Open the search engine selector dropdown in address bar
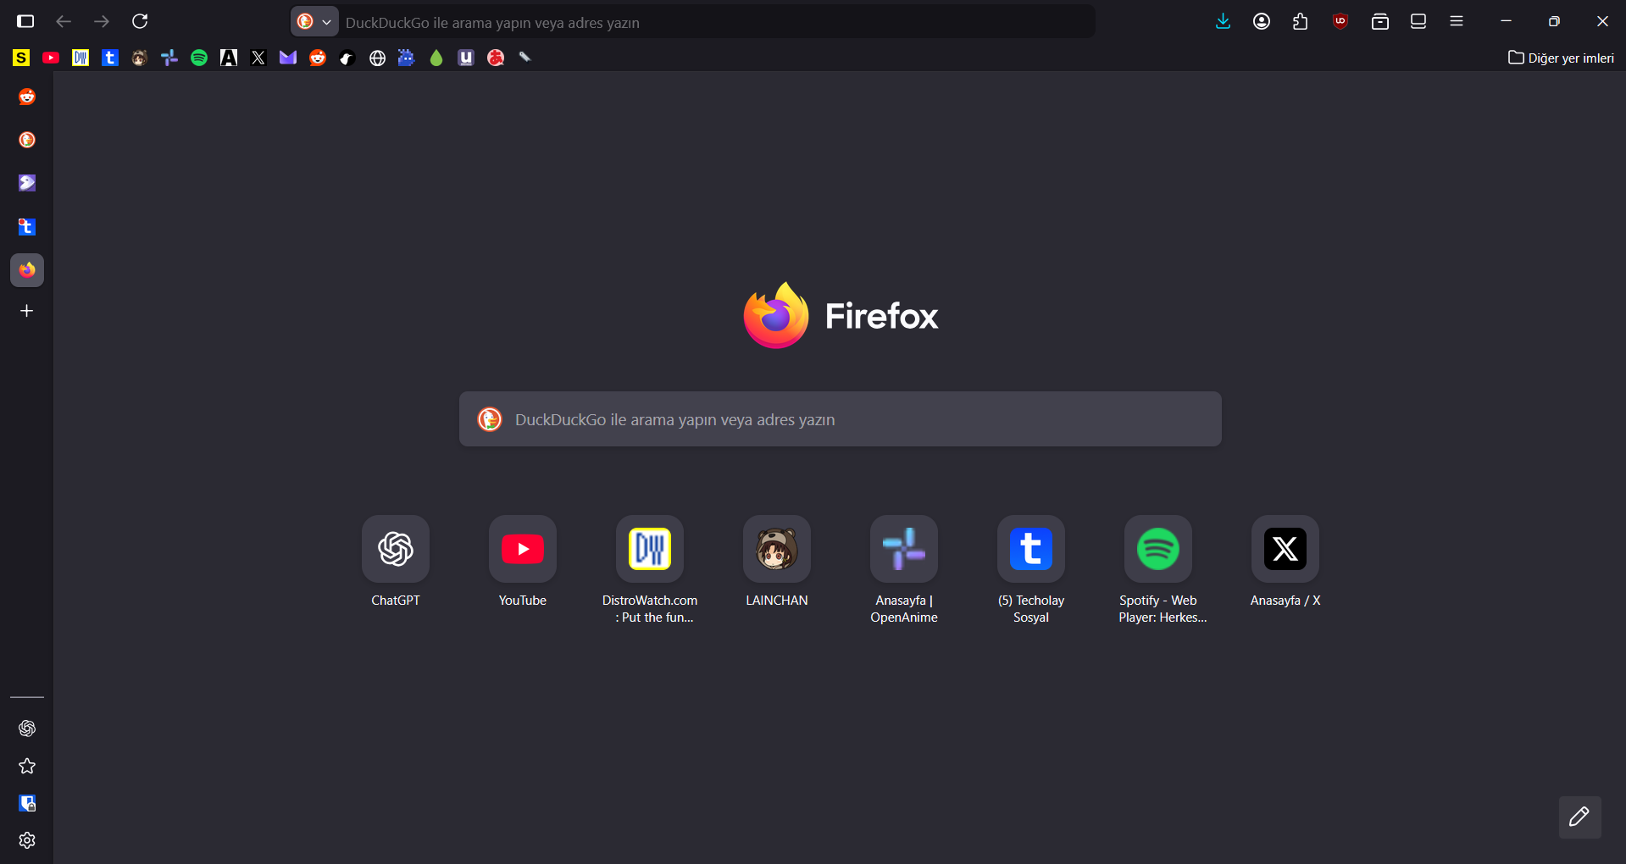The image size is (1626, 864). click(x=315, y=21)
